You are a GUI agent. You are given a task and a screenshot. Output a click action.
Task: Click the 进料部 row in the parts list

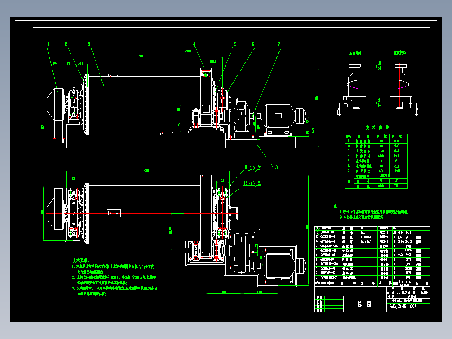click(372, 273)
